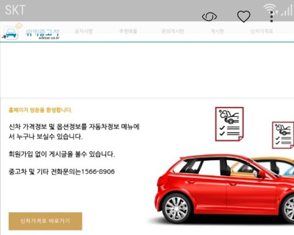Tap the SKT carrier label
The height and width of the screenshot is (235, 294).
coord(15,10)
